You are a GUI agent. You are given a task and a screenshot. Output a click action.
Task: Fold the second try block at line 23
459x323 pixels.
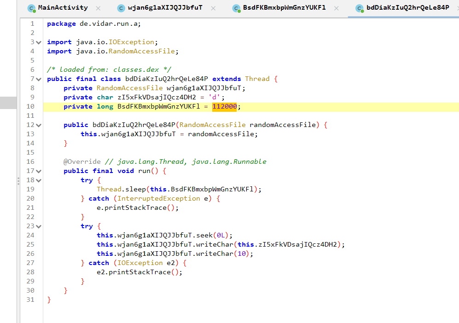coord(39,226)
